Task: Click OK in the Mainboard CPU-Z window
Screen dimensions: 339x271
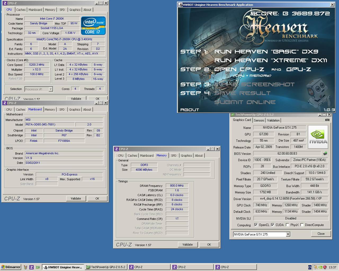Action: pos(97,198)
